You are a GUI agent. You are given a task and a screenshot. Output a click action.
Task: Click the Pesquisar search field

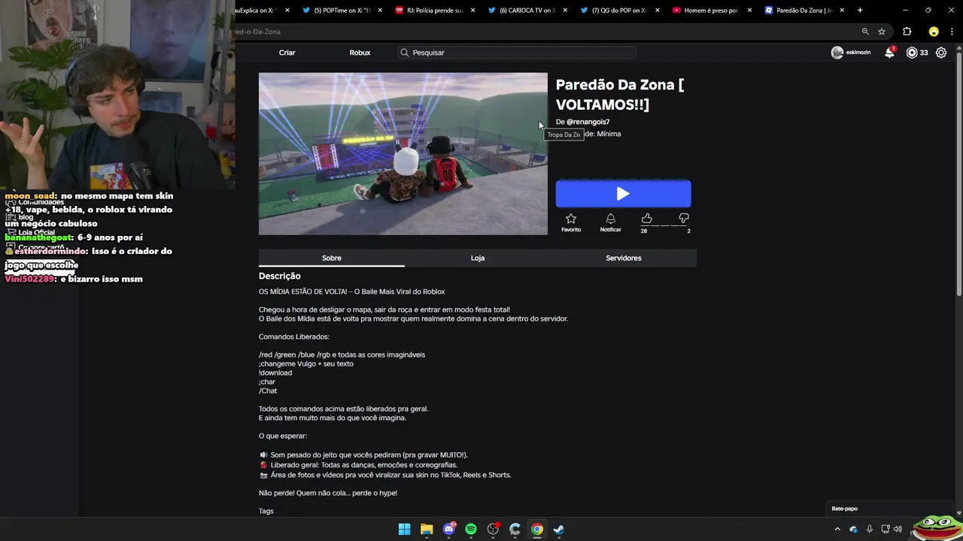517,53
